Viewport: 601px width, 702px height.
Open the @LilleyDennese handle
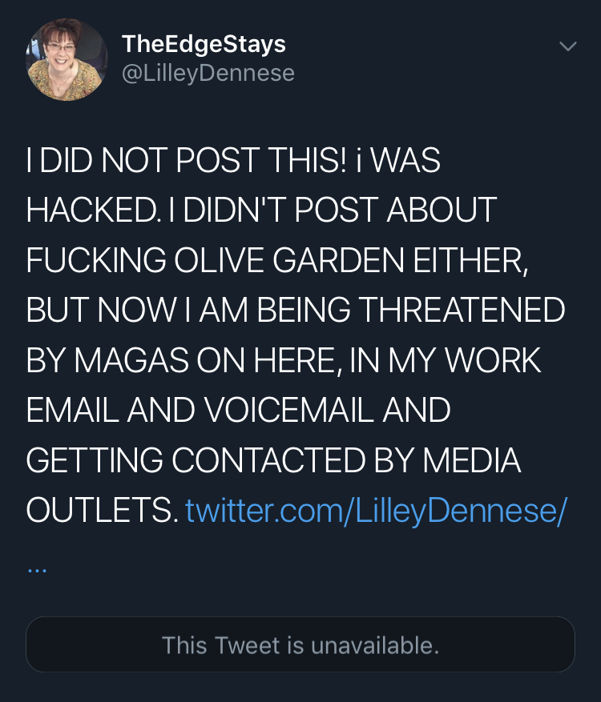pos(208,74)
